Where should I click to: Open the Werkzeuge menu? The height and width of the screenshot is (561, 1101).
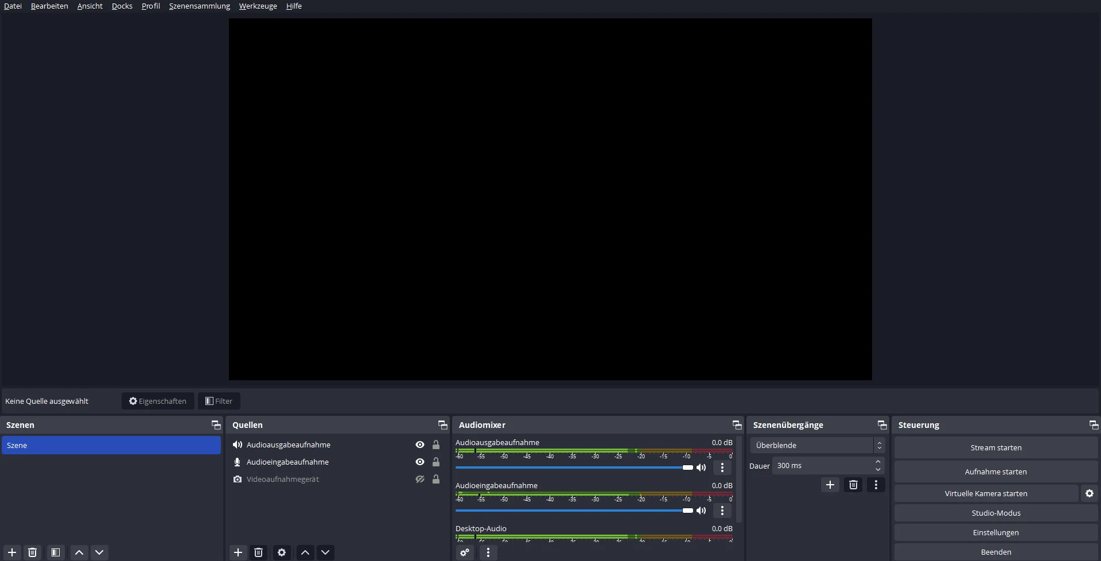point(258,6)
